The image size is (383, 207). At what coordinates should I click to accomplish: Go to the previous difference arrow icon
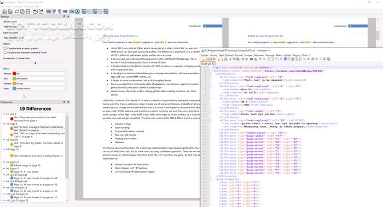coord(36,12)
